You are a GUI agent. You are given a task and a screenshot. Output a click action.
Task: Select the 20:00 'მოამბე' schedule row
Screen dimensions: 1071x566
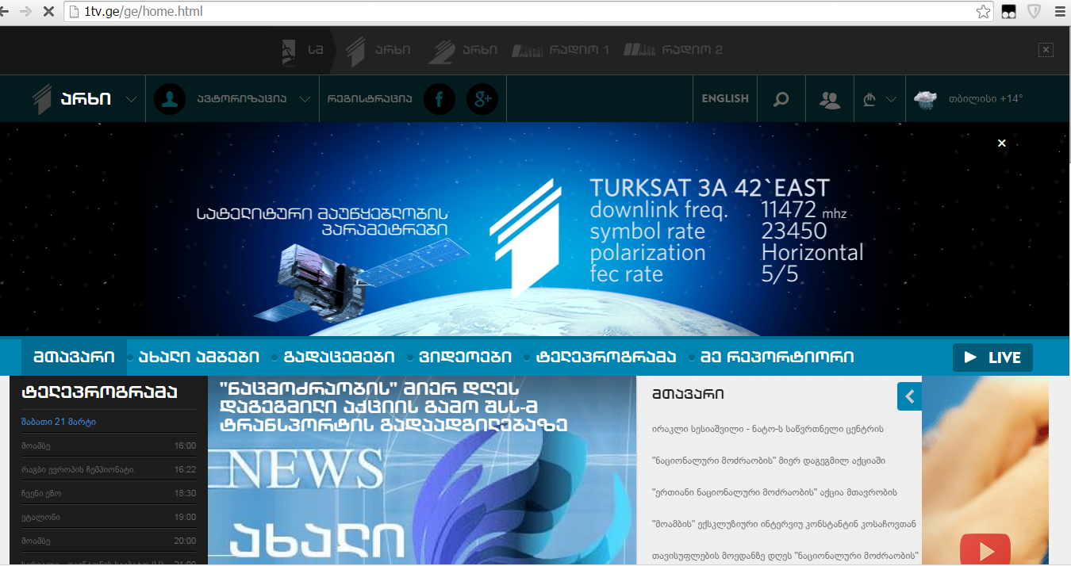(109, 541)
